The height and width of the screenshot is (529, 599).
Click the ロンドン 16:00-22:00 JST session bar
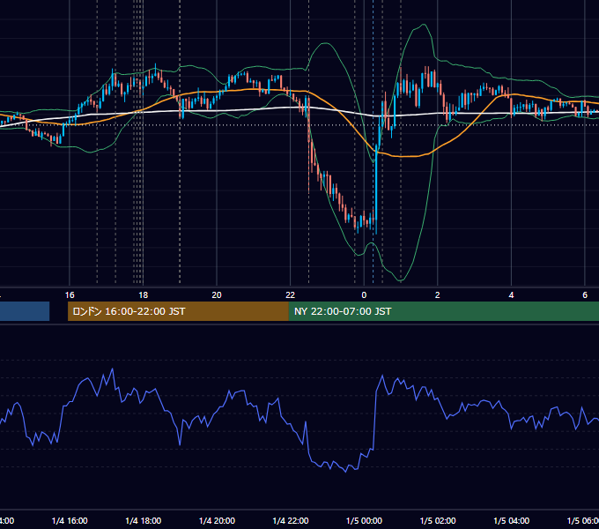178,311
